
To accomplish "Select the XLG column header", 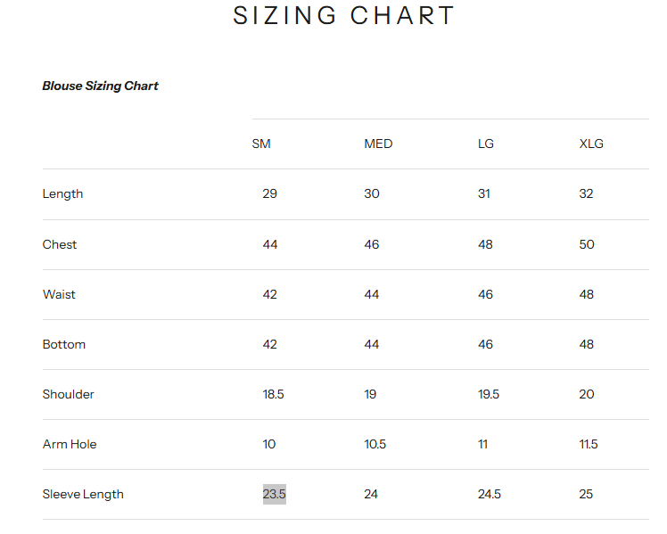I will (x=591, y=144).
